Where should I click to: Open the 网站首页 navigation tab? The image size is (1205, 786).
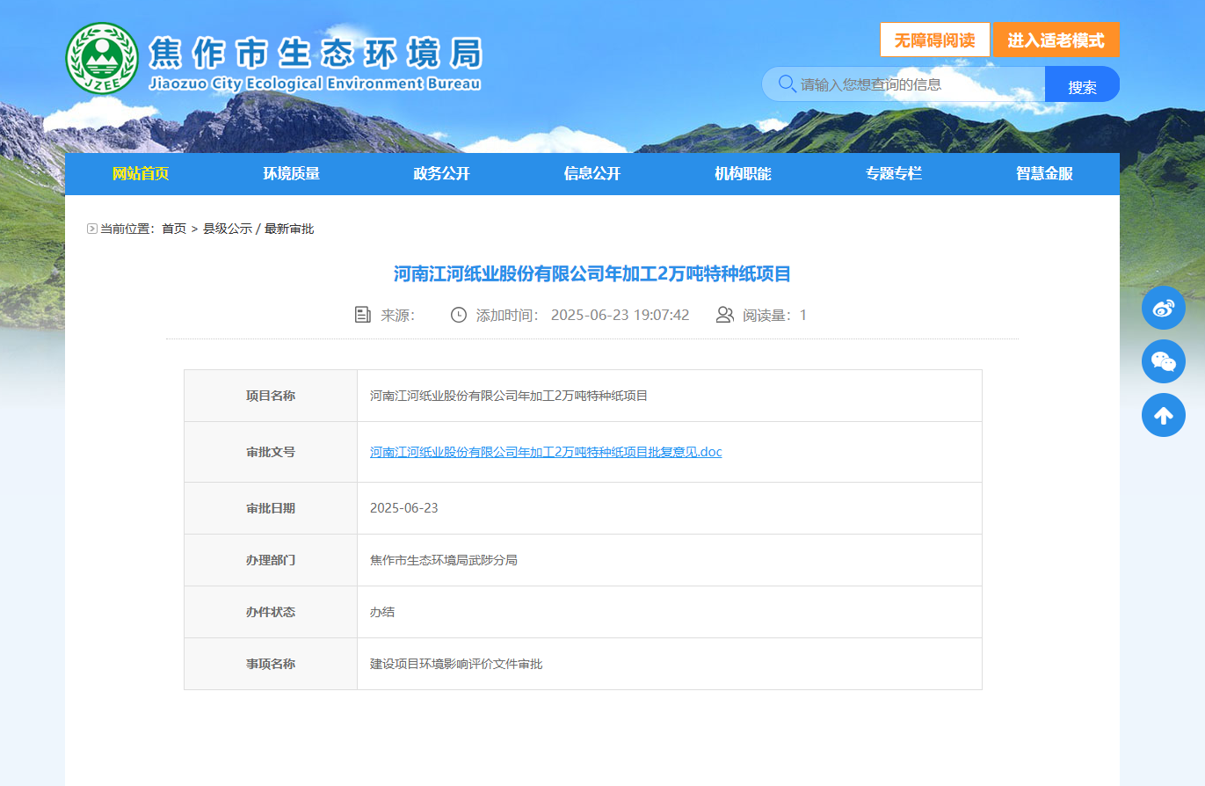[141, 174]
